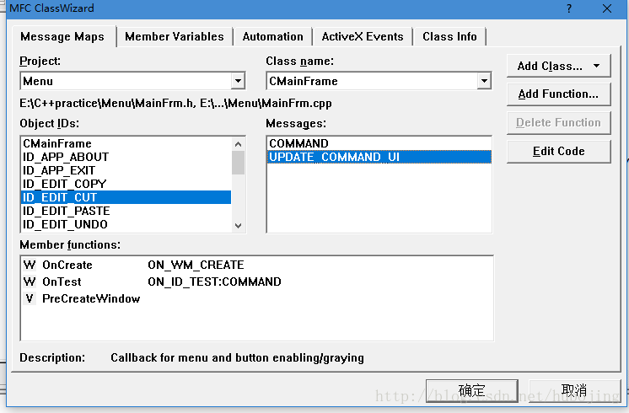The image size is (629, 413).
Task: Open the Add Class dropdown button
Action: click(x=558, y=66)
